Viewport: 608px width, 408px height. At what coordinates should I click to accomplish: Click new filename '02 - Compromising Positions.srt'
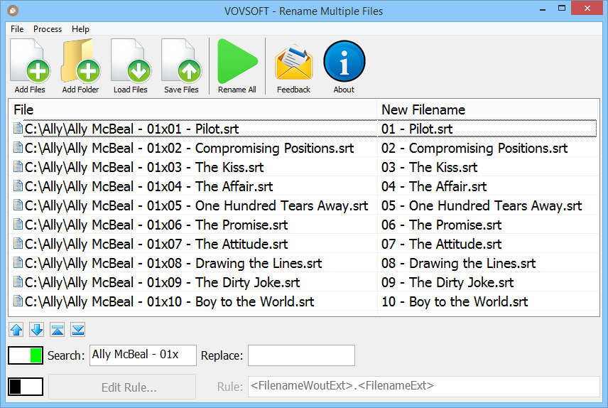(474, 149)
